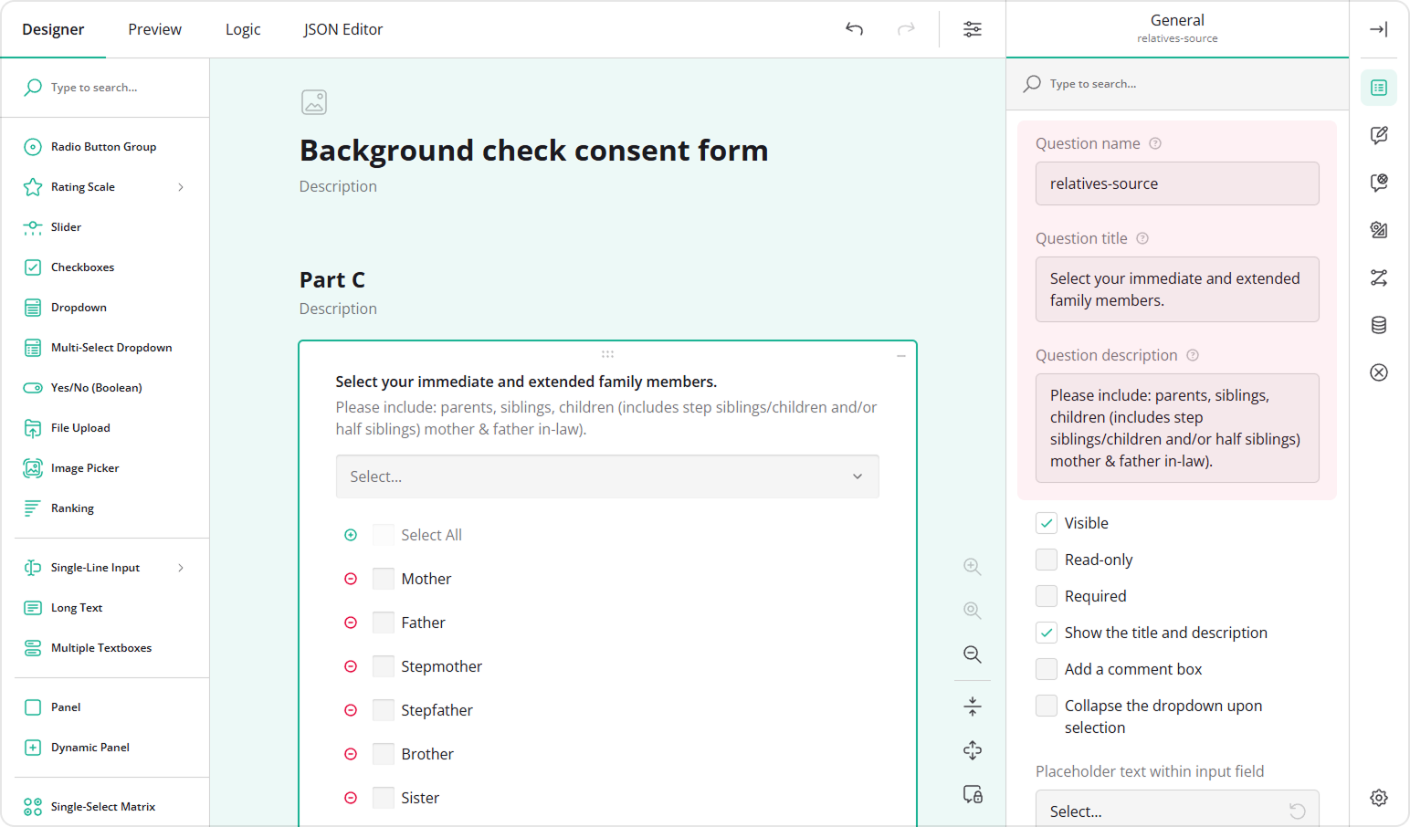Open the Select... dropdown in the question preview
Image resolution: width=1410 pixels, height=827 pixels.
(x=607, y=476)
